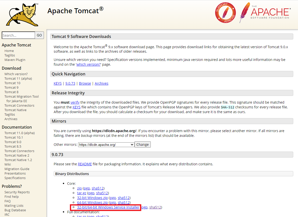Open sha512 checksum for Core zip
298x217 pixels.
pyautogui.click(x=98, y=188)
